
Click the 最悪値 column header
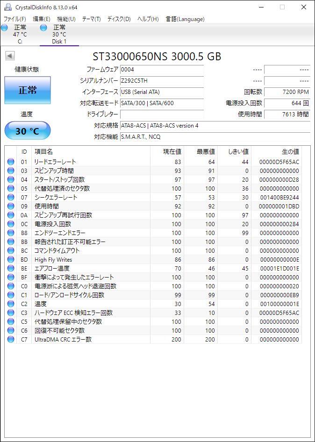201,152
